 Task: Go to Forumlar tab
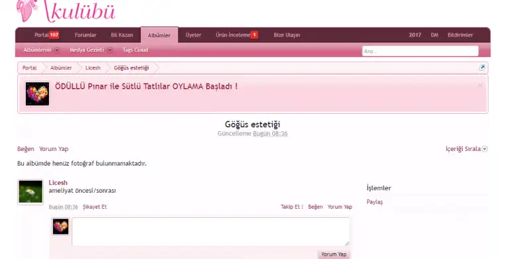tap(86, 35)
